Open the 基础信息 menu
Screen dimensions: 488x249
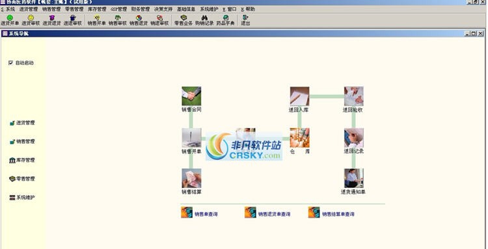(186, 9)
